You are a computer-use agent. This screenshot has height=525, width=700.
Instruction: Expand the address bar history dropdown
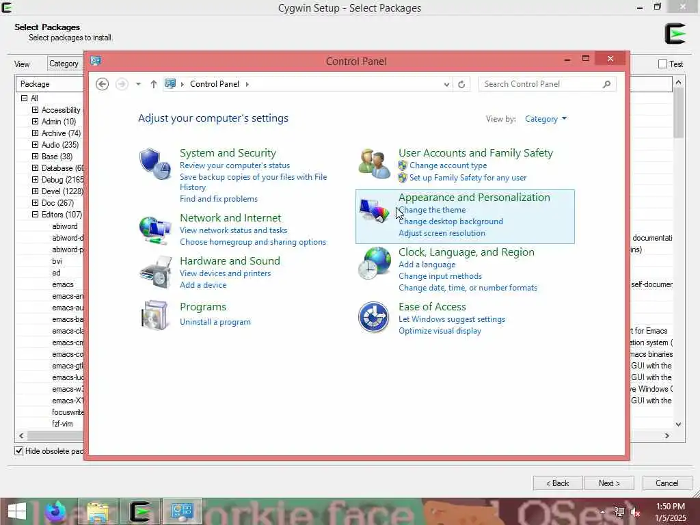point(446,84)
